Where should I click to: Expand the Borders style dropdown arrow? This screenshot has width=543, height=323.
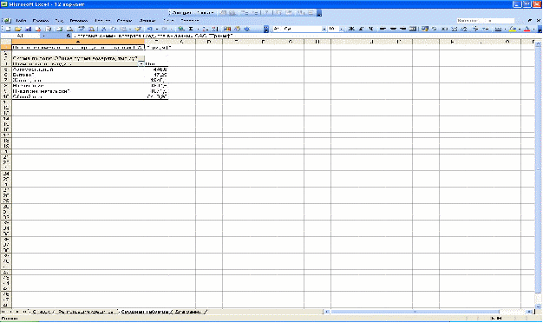tap(505, 30)
